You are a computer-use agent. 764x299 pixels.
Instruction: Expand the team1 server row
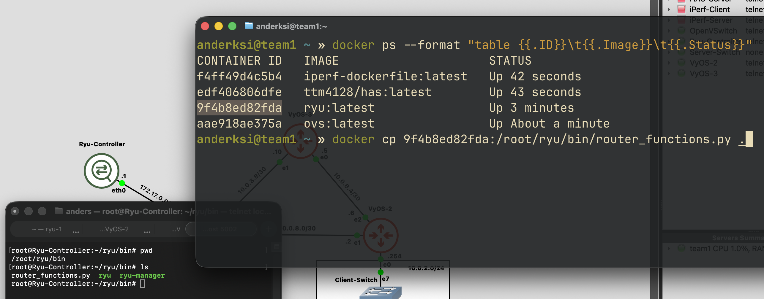pyautogui.click(x=669, y=249)
